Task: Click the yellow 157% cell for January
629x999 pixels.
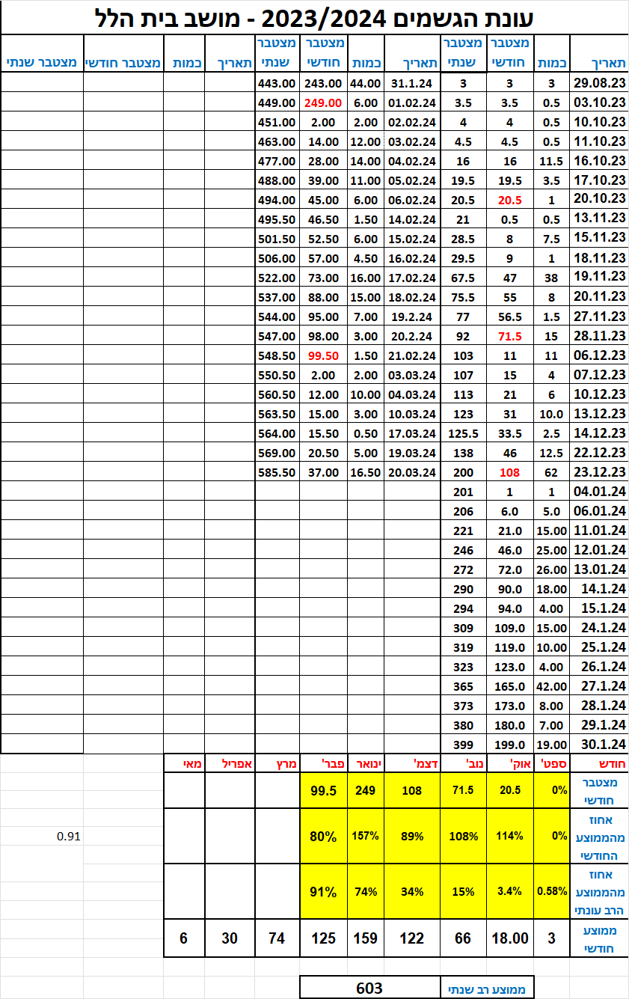Action: pos(366,836)
